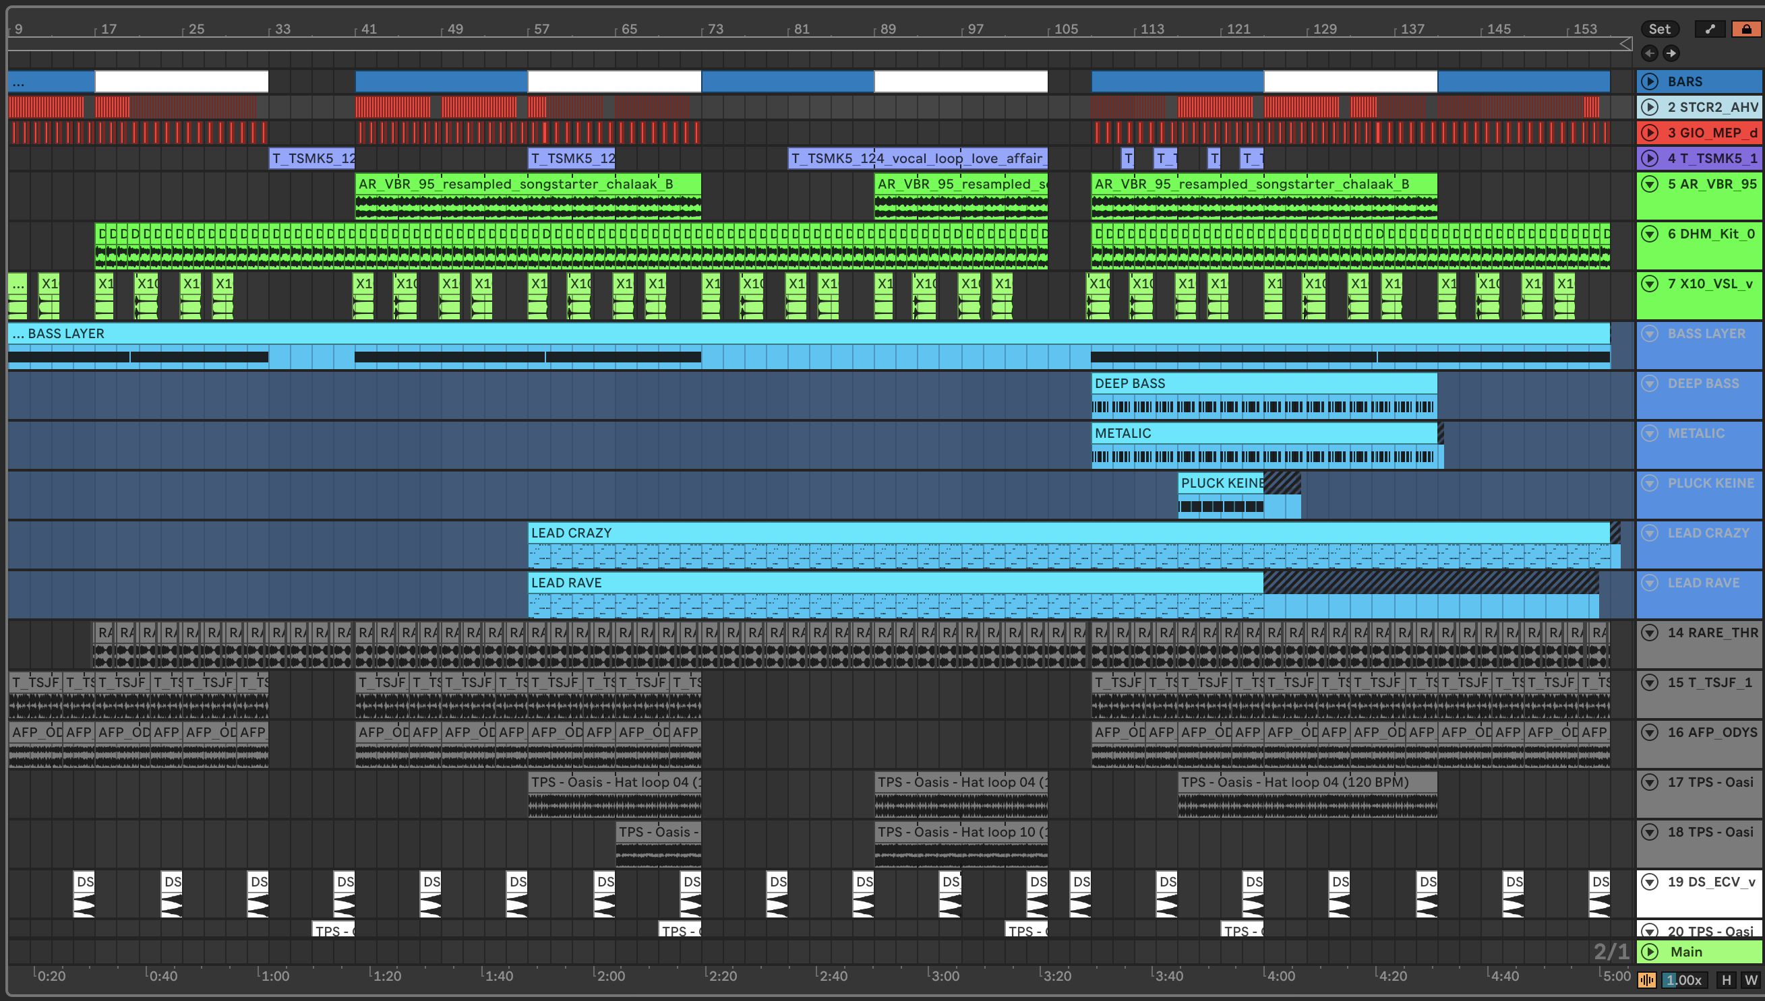Click the 4 T_TSMK5 track circle icon

[x=1650, y=158]
